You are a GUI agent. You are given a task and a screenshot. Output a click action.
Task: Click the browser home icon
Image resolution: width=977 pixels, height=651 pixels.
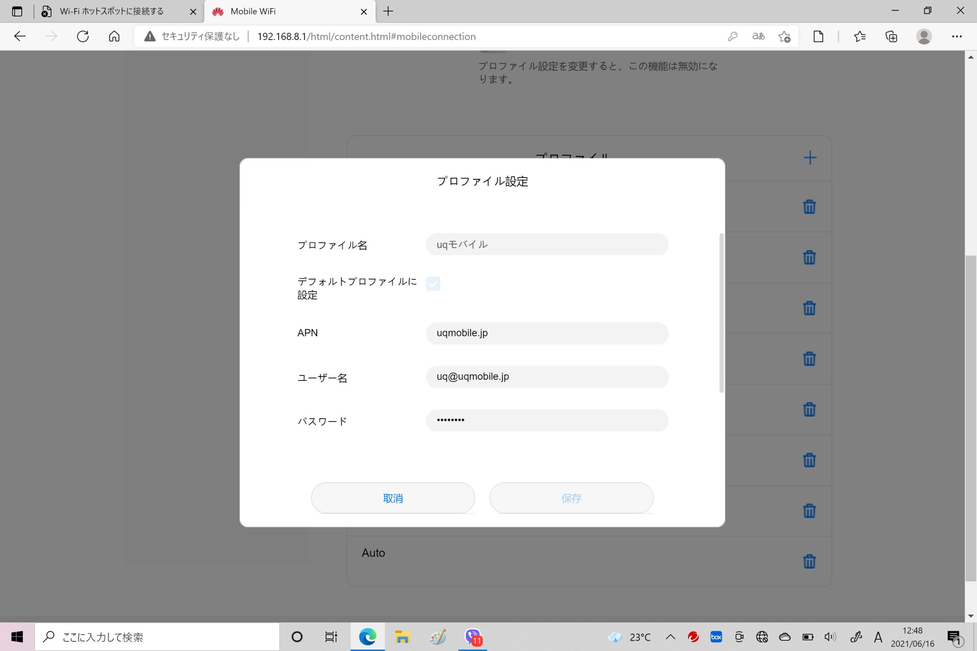114,37
